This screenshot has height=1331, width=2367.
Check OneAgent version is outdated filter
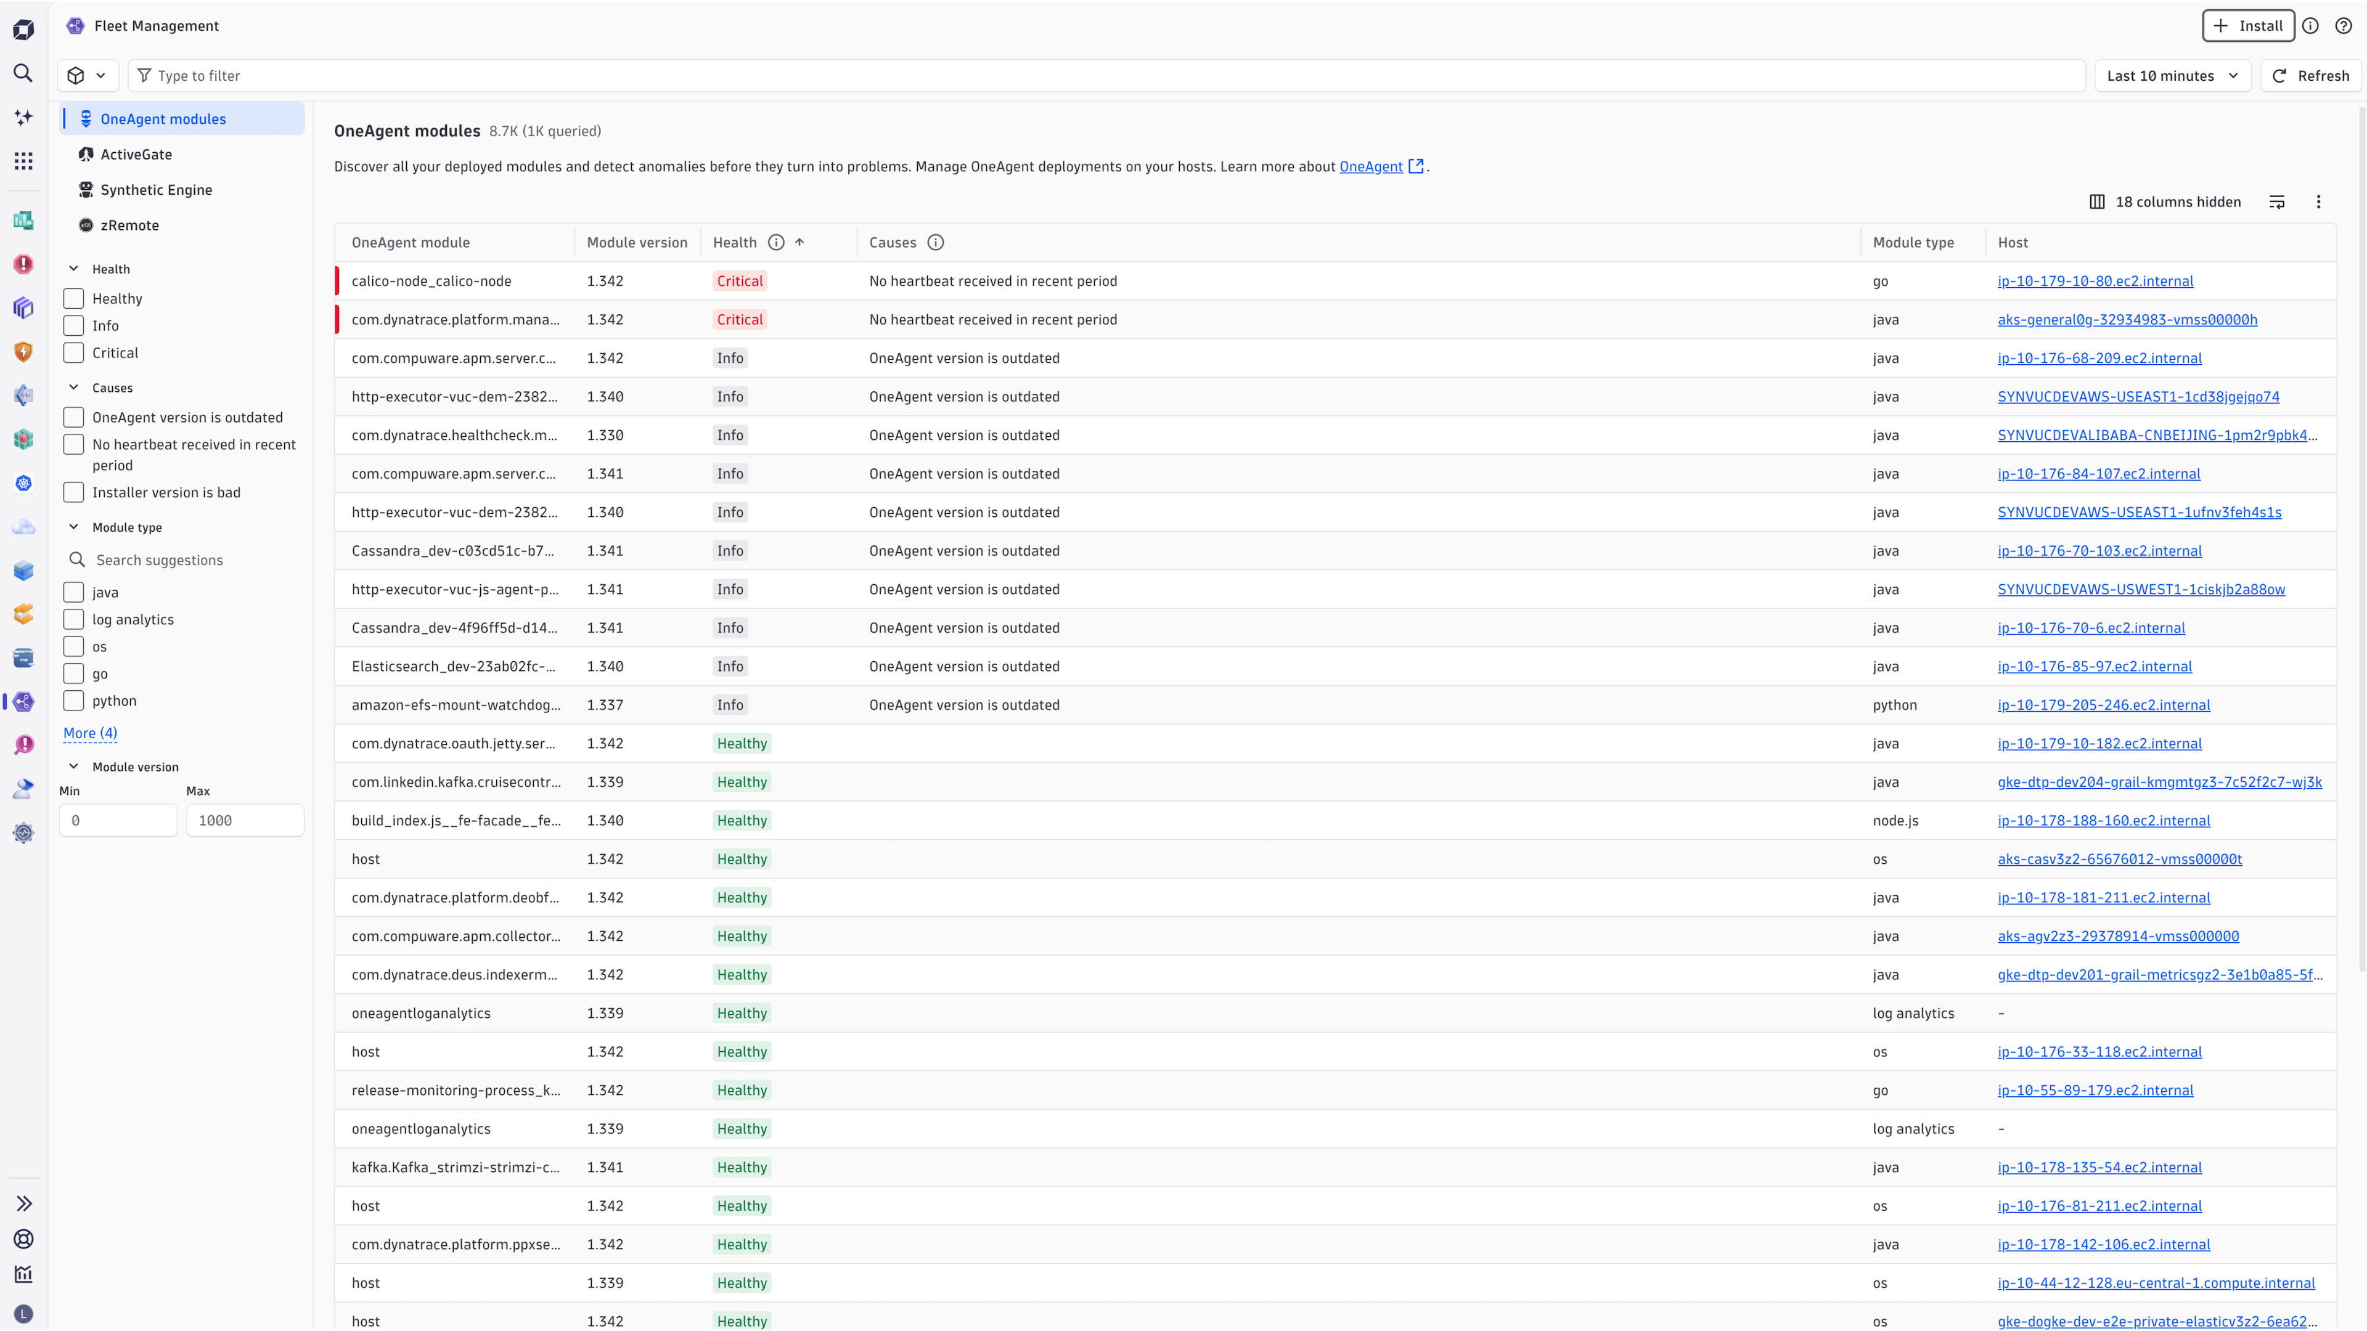(x=73, y=418)
